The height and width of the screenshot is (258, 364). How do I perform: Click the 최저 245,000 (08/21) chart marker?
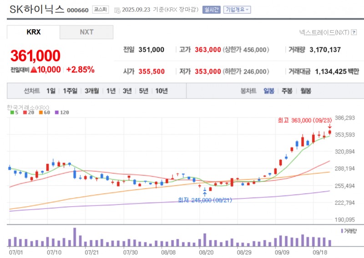click(205, 200)
